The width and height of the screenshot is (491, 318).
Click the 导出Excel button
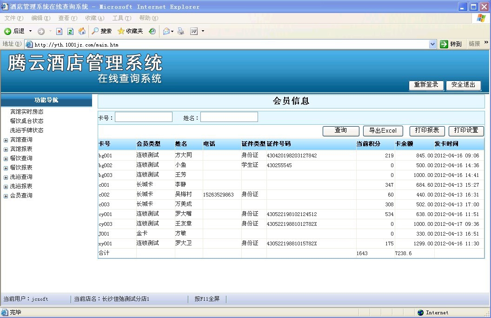pos(383,130)
